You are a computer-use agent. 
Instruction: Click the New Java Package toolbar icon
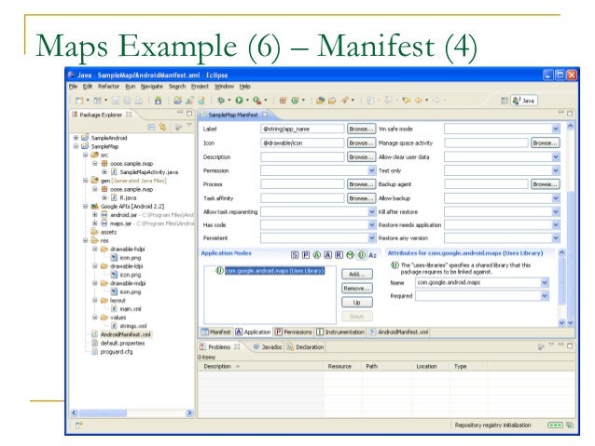283,101
